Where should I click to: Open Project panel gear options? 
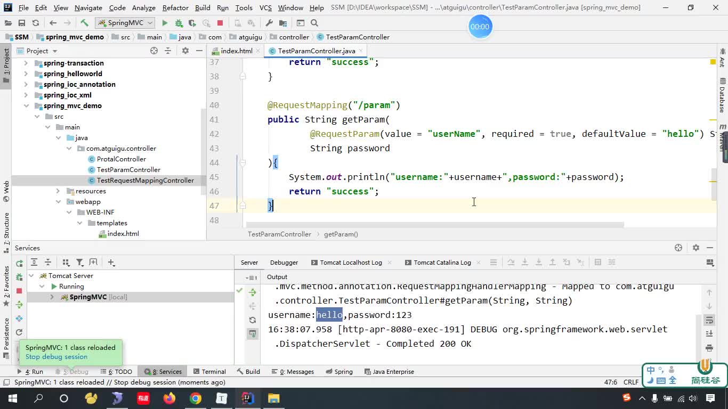pyautogui.click(x=185, y=51)
